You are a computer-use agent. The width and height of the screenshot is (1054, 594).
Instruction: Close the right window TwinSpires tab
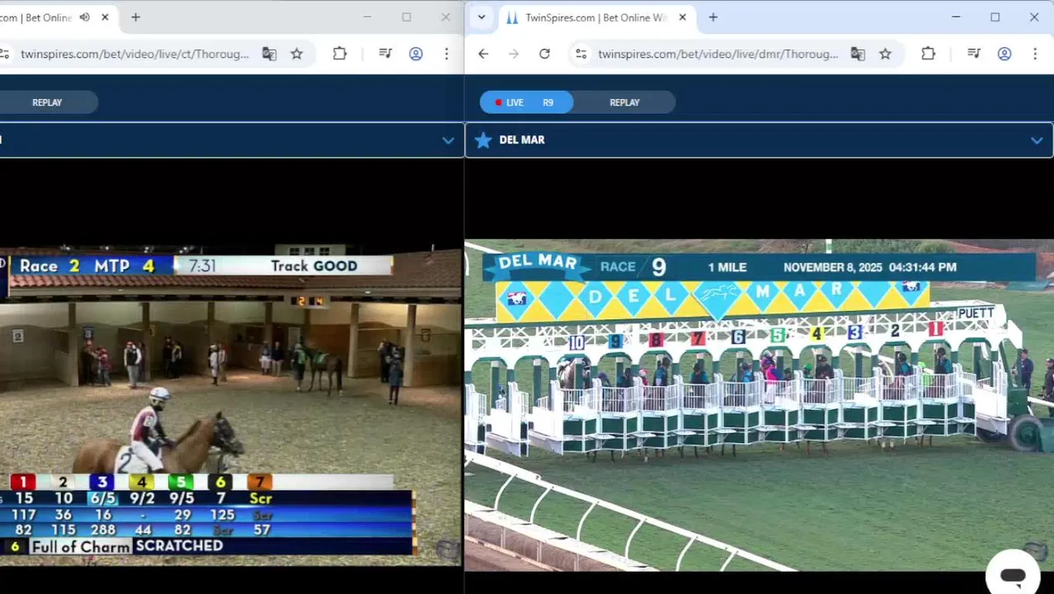(682, 17)
